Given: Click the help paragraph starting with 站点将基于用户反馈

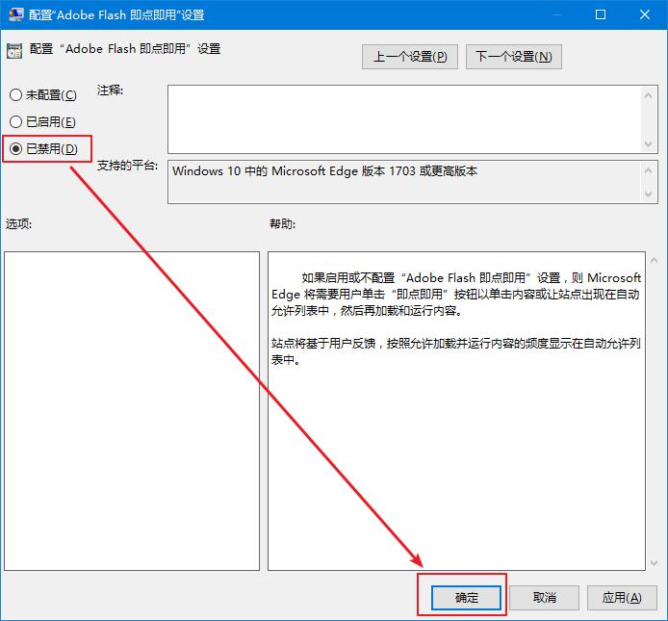Looking at the screenshot, I should pyautogui.click(x=456, y=351).
